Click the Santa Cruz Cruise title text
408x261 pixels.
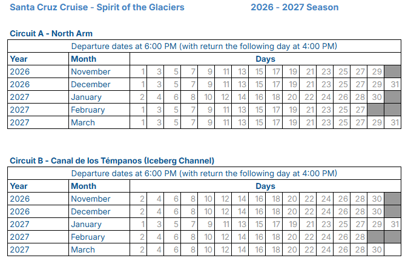[x=97, y=8]
